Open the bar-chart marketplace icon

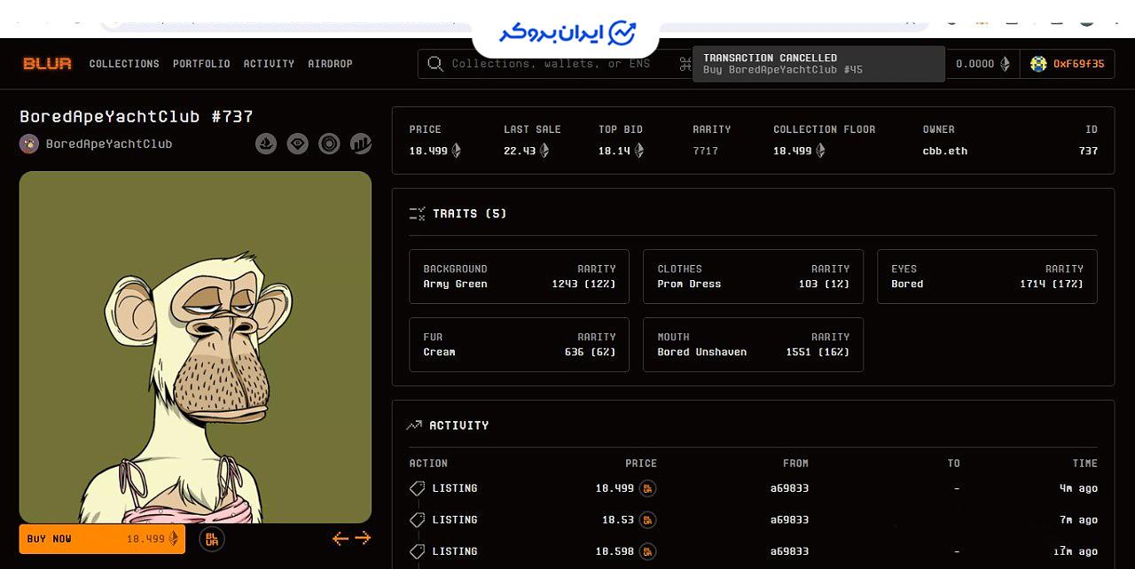361,144
